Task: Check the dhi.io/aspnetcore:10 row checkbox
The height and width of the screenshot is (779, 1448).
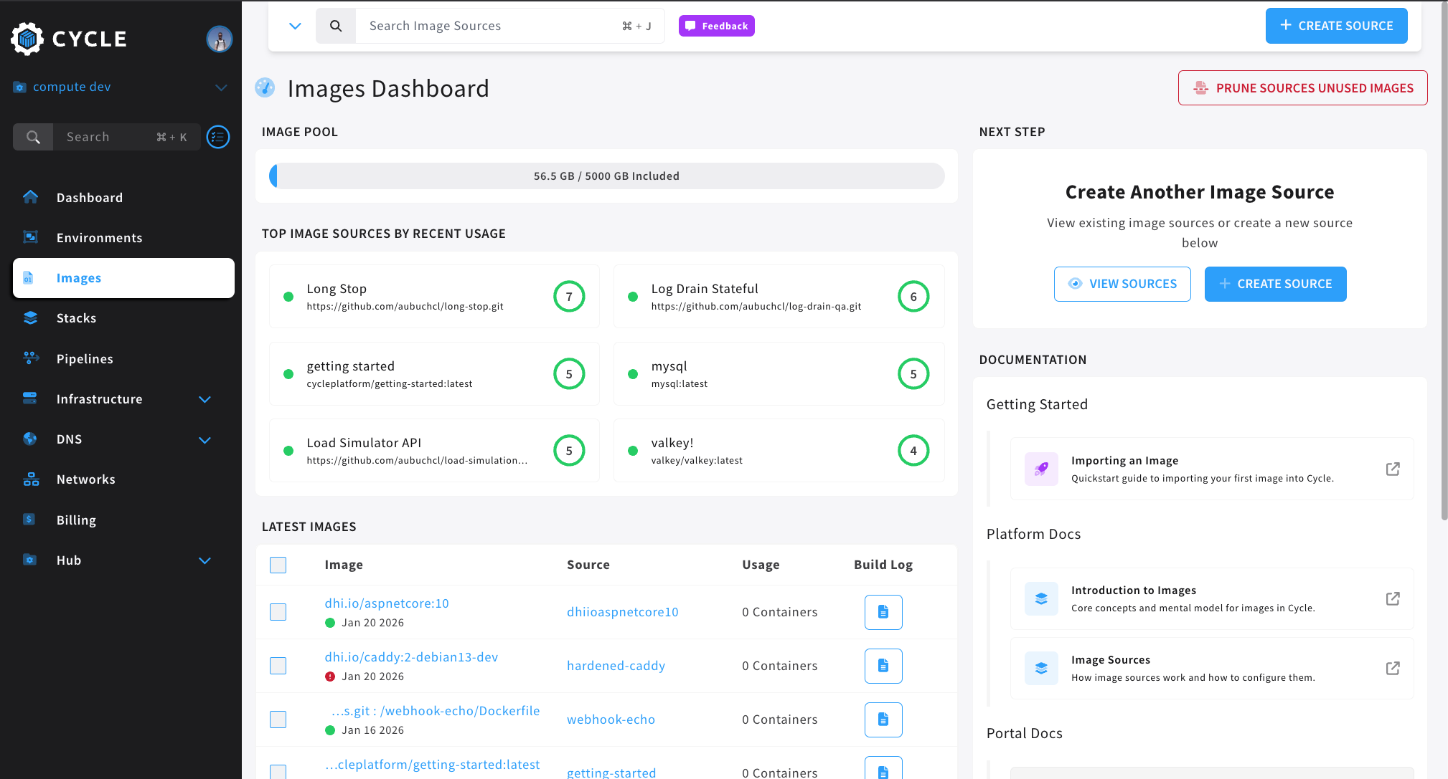Action: [278, 612]
